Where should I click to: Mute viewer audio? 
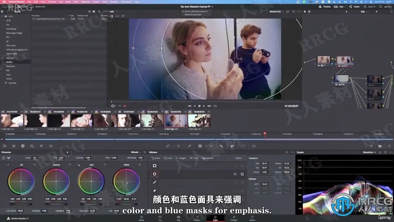pyautogui.click(x=125, y=106)
